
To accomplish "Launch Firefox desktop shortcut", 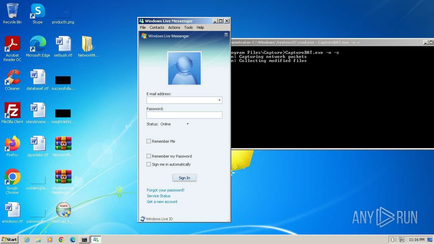I will point(12,146).
